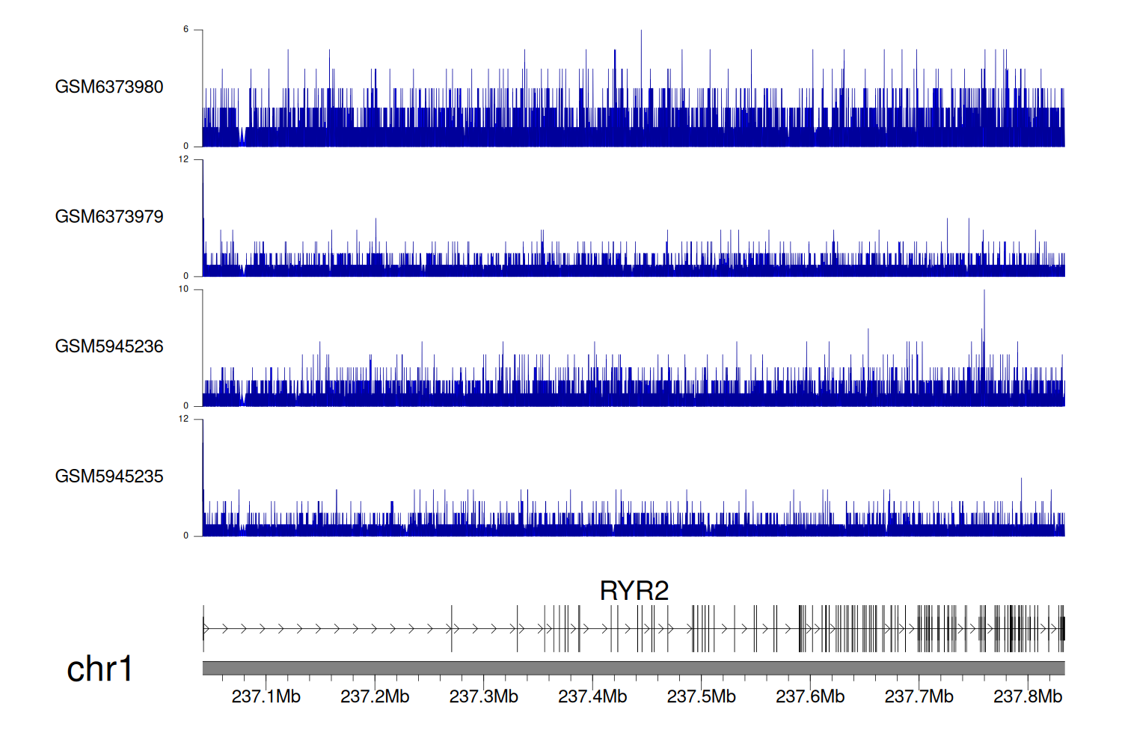Click the 237.7Mb position label
This screenshot has width=1122, height=733.
click(x=919, y=696)
